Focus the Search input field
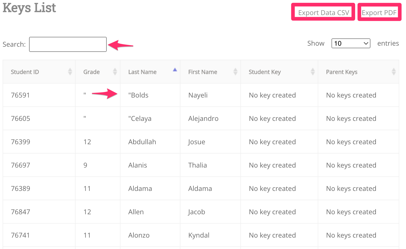 [x=68, y=44]
